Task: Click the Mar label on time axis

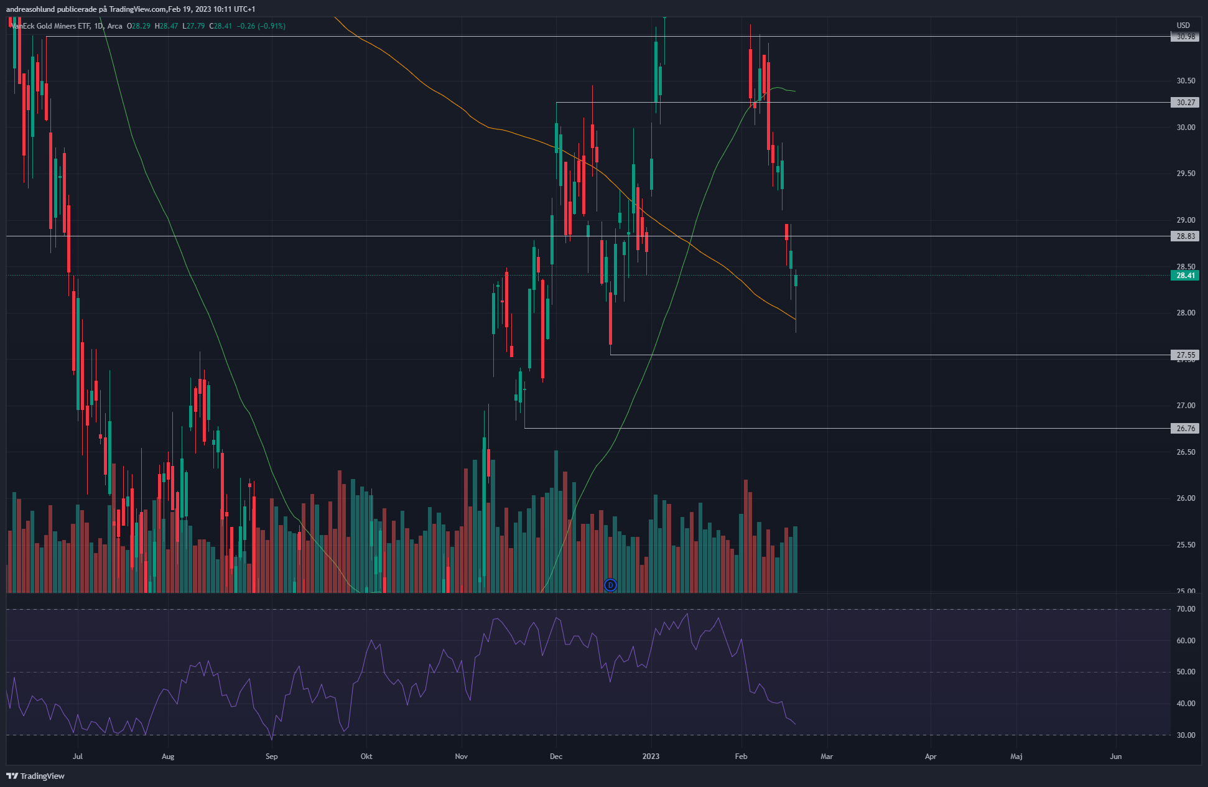Action: [827, 757]
